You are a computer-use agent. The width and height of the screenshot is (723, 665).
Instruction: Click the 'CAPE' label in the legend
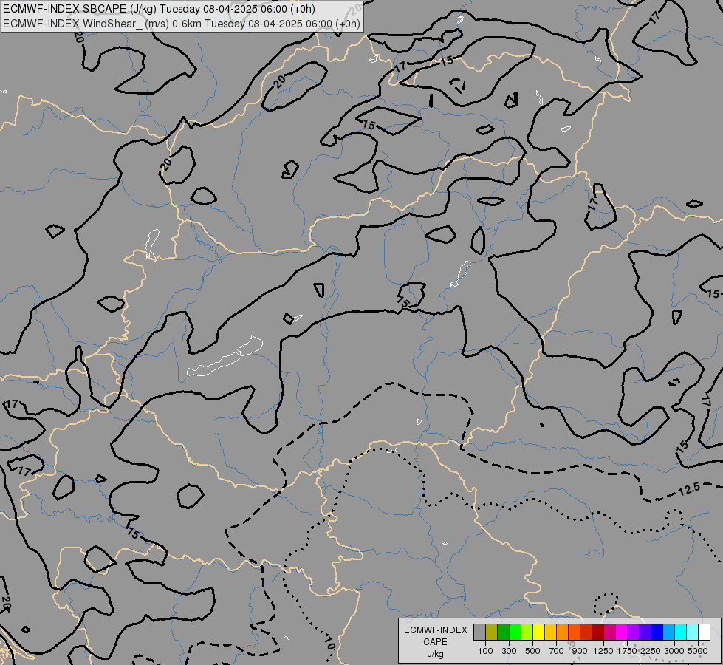[x=435, y=642]
